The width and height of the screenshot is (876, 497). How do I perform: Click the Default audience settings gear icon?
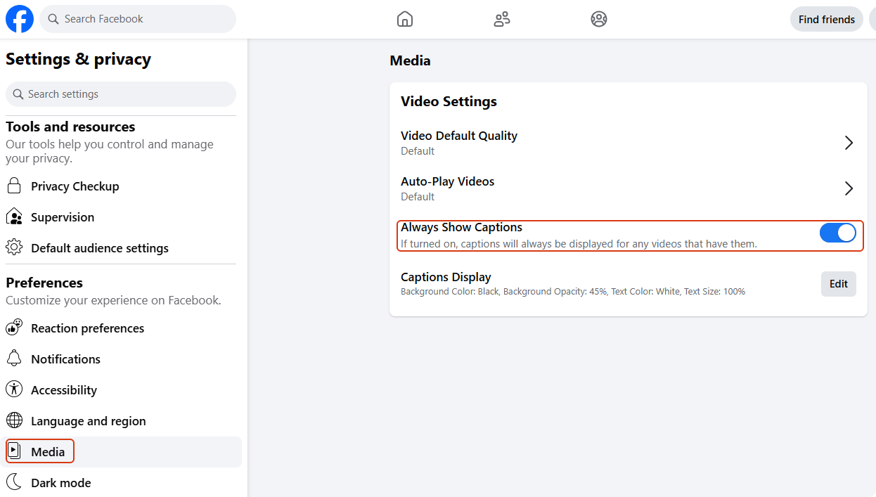pyautogui.click(x=14, y=248)
